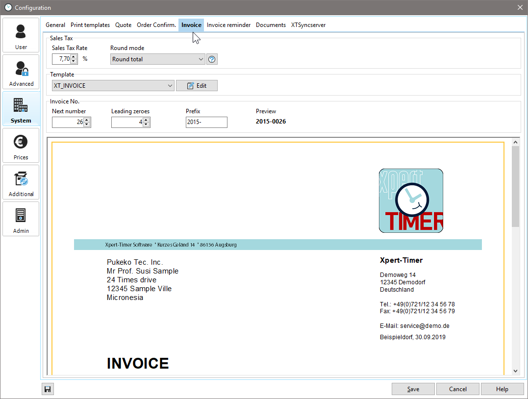Click into the Prefix text field

click(206, 122)
